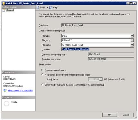This screenshot has height=120, width=138.
Task: Click the connection properties icon
Action: [x=5, y=90]
